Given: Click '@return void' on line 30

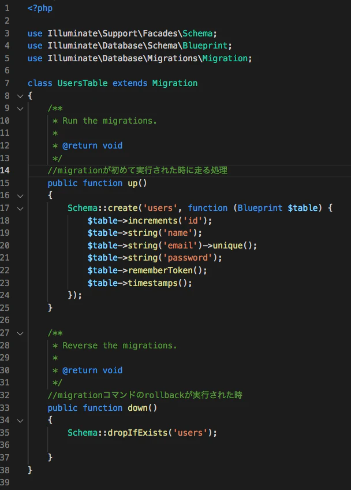Looking at the screenshot, I should (92, 370).
